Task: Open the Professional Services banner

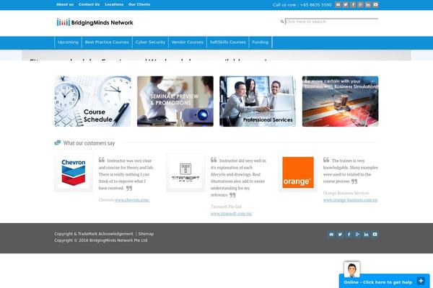Action: point(258,102)
